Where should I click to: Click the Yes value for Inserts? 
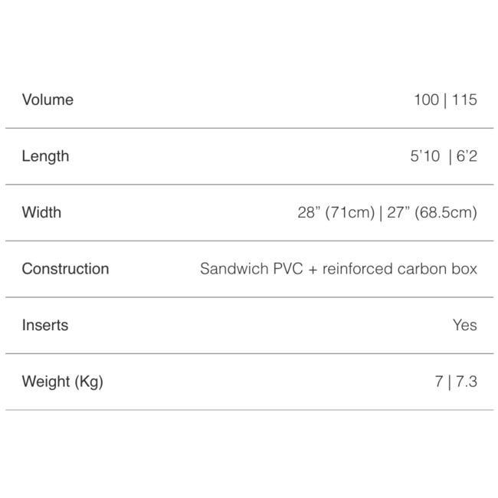[x=464, y=325]
